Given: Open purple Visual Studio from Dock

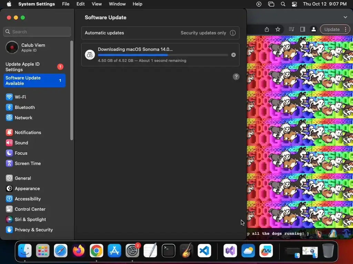Looking at the screenshot, I should point(230,251).
